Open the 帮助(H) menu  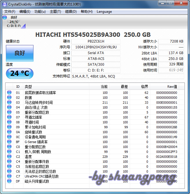click(87, 12)
